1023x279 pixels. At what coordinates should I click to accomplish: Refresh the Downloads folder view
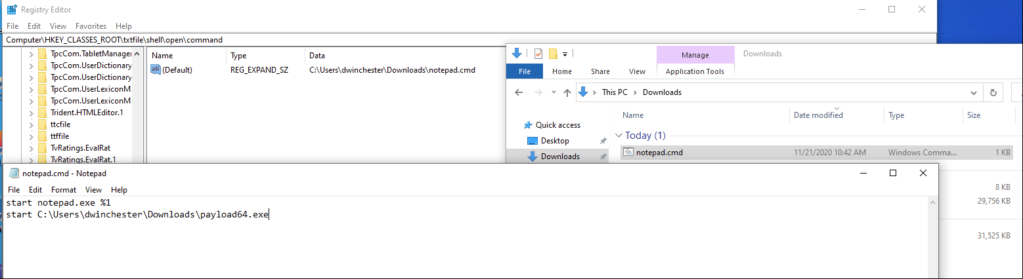(x=993, y=92)
